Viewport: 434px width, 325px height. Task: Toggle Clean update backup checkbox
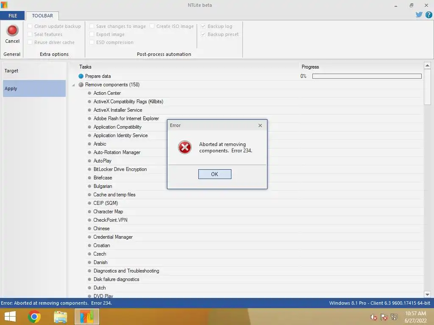pos(30,26)
